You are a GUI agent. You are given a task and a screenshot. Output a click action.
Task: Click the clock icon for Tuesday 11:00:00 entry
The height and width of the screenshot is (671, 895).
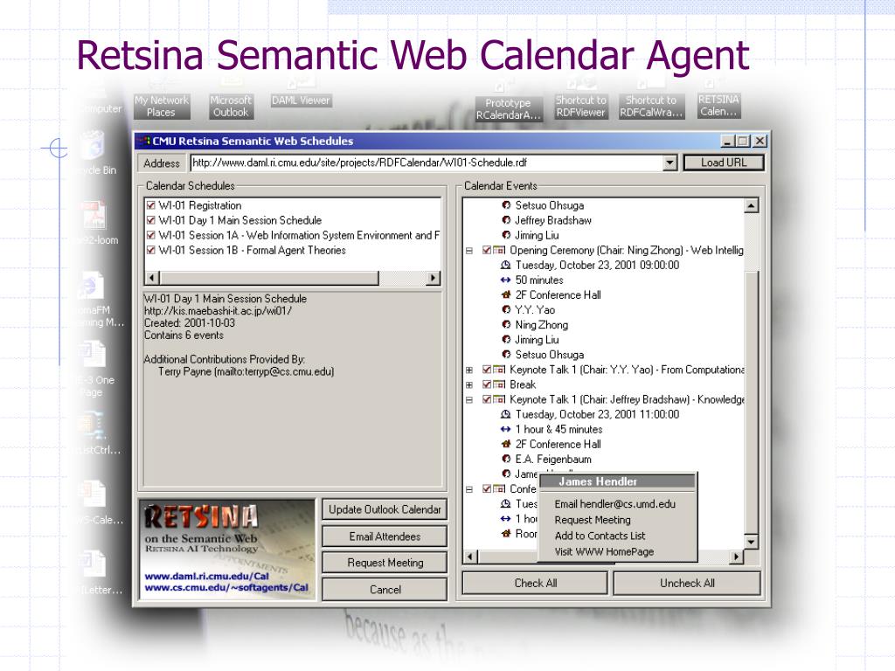(x=505, y=414)
